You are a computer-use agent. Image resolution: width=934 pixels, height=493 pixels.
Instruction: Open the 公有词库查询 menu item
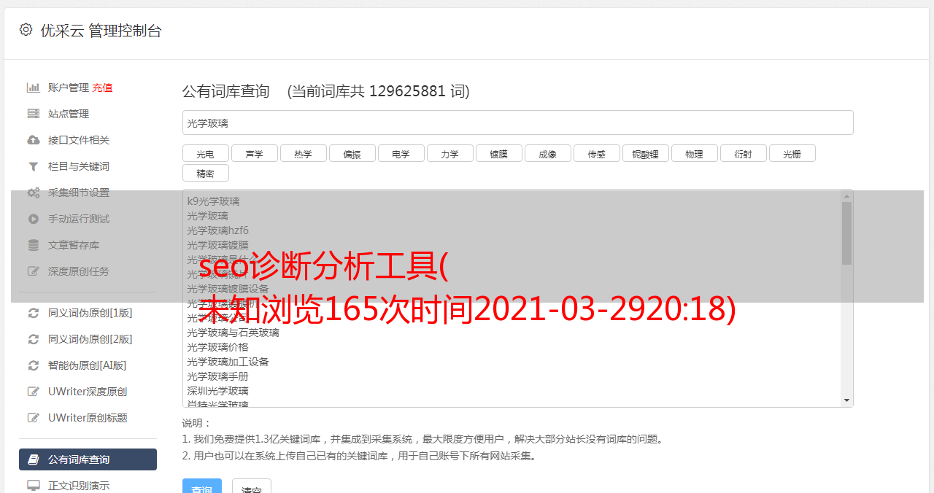point(88,459)
